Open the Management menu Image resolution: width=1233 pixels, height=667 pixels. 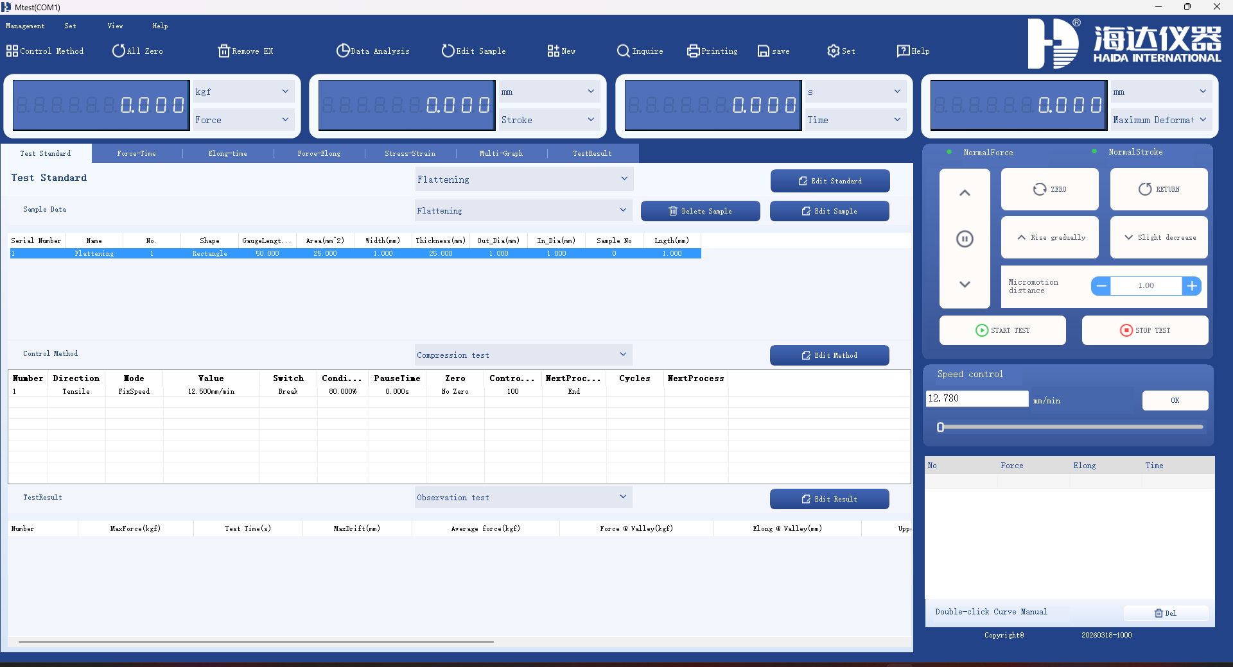tap(25, 26)
